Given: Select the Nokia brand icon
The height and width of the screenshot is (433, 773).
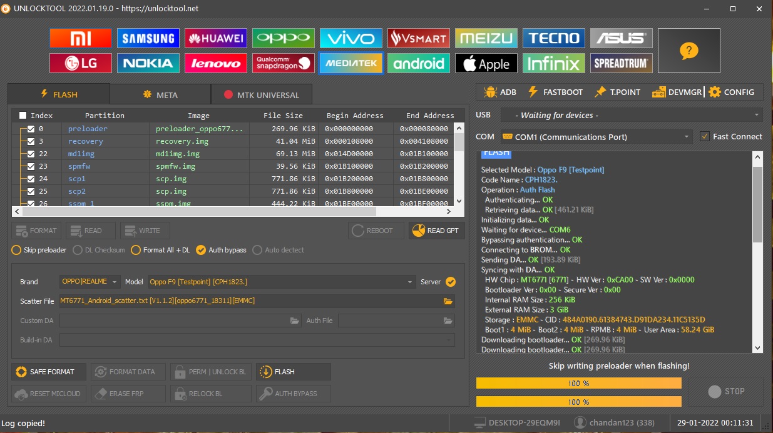Looking at the screenshot, I should click(x=148, y=63).
